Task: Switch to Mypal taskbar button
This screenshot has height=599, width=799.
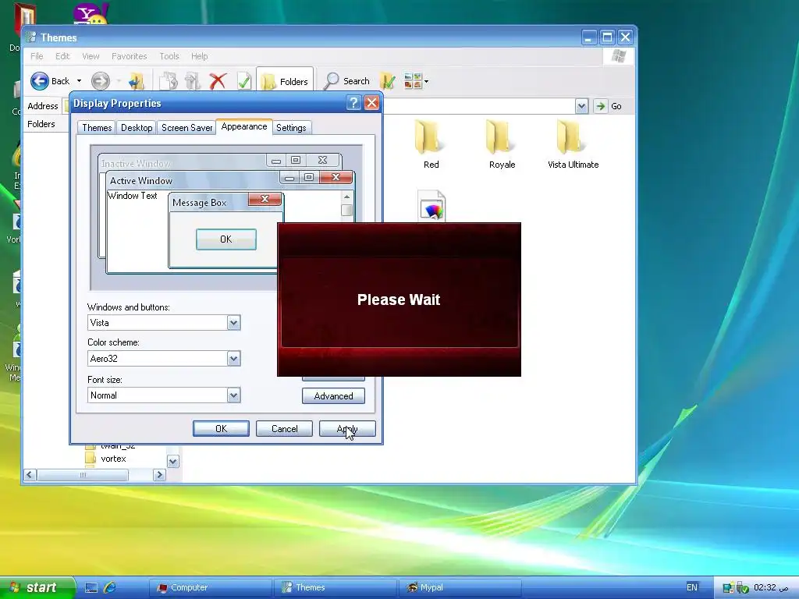Action: point(460,587)
